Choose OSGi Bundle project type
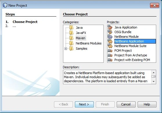The height and width of the screenshot is (113, 162). point(123,32)
